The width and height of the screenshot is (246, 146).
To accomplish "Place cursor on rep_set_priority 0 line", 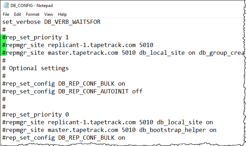I will pos(35,115).
